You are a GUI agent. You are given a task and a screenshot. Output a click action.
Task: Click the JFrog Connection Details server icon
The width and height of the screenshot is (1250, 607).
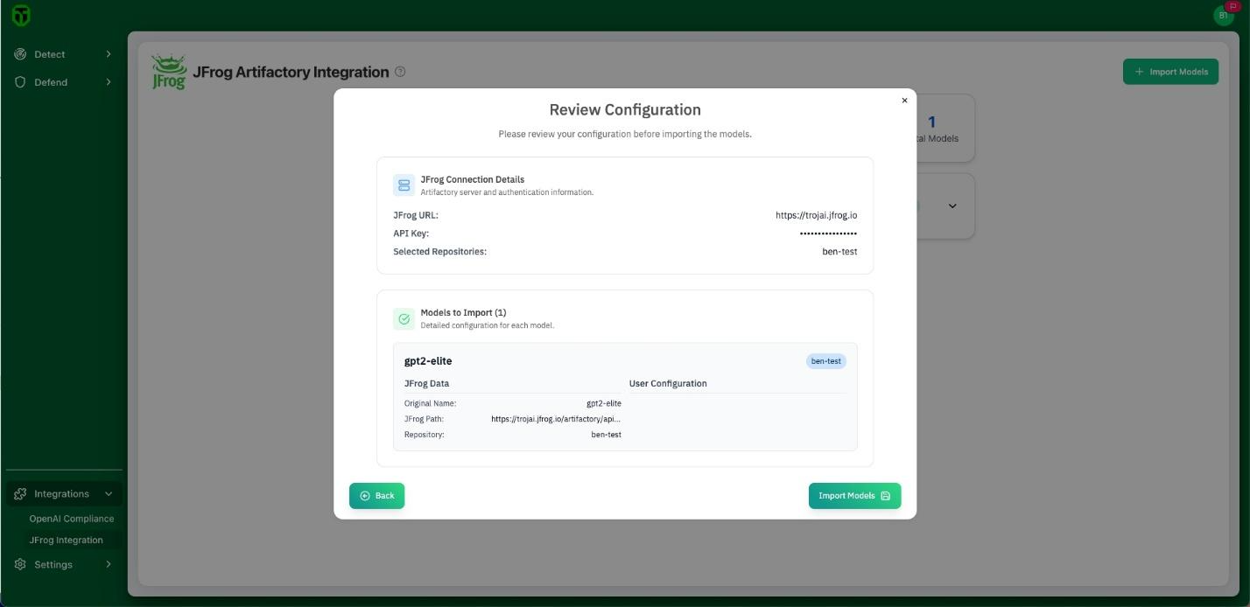pos(404,185)
